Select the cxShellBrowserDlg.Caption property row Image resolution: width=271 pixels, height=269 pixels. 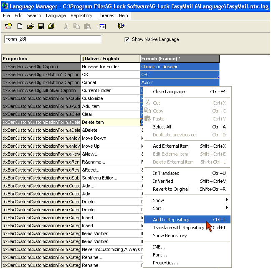pyautogui.click(x=41, y=67)
